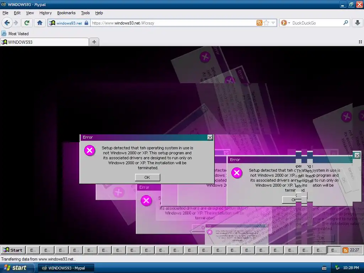Click the URL address field

click(x=173, y=23)
